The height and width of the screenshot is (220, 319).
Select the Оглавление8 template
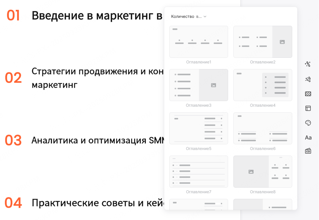point(262,171)
